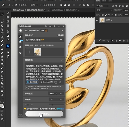Toggle lock all padlock icon
This screenshot has height=127, width=129.
(116, 15)
